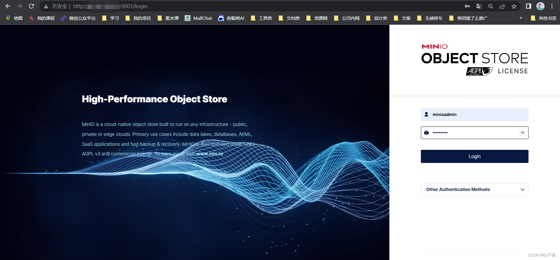Click the address bar URL
560x260 pixels.
click(x=110, y=6)
